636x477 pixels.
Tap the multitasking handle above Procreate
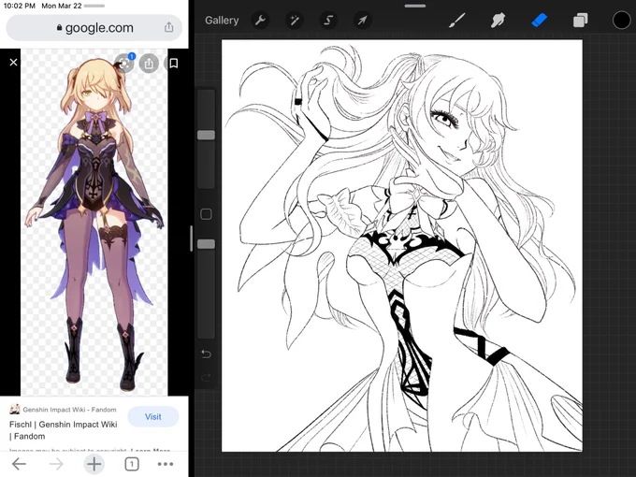tap(415, 6)
